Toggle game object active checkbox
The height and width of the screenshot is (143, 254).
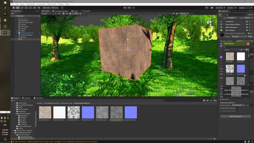tap(225, 15)
